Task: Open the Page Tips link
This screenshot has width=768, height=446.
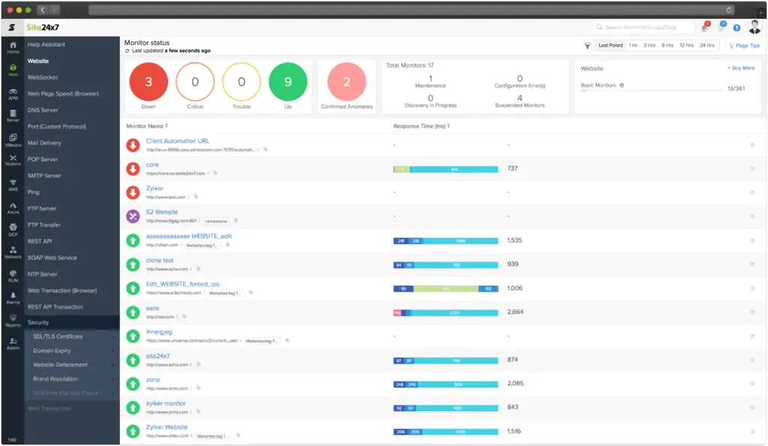Action: [x=745, y=46]
